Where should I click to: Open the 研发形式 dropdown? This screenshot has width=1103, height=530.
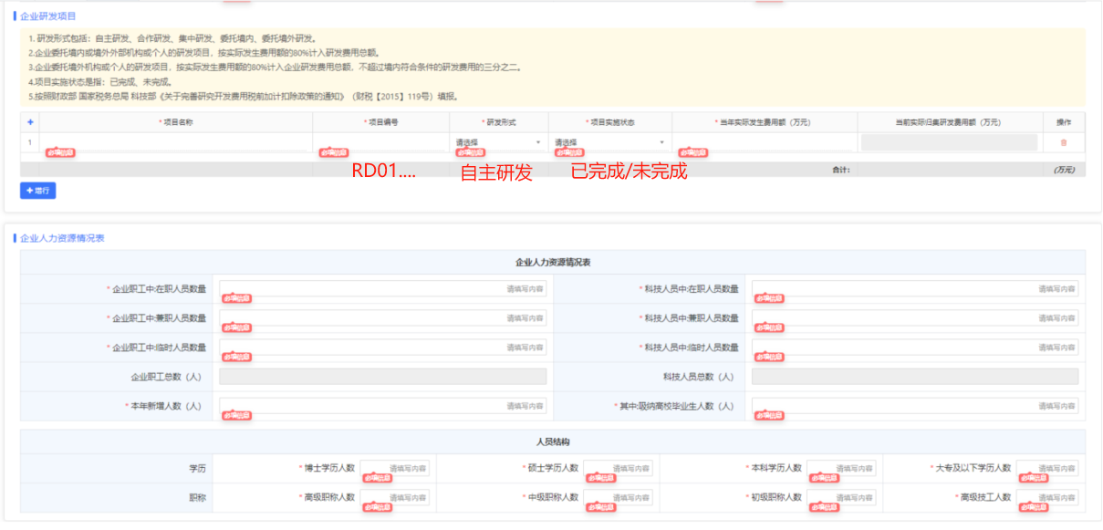click(498, 142)
